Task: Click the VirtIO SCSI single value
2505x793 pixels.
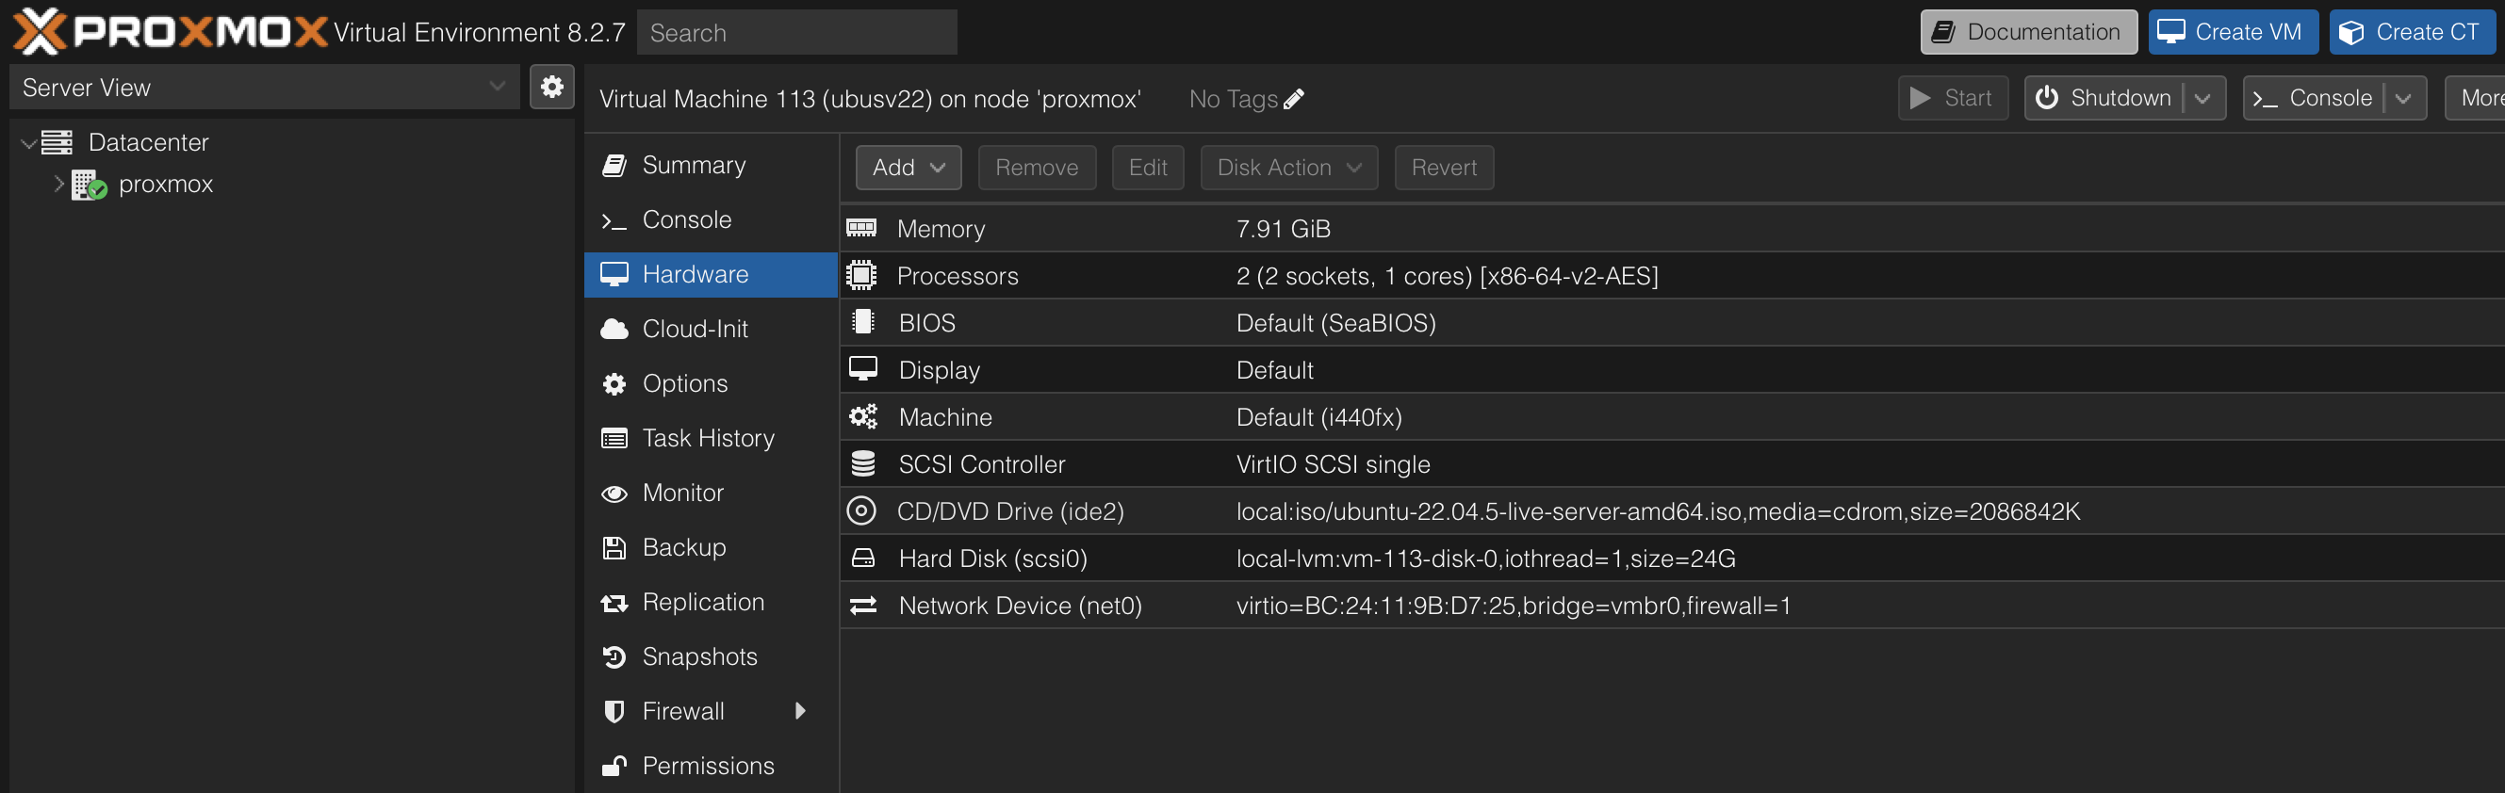Action: 1333,464
